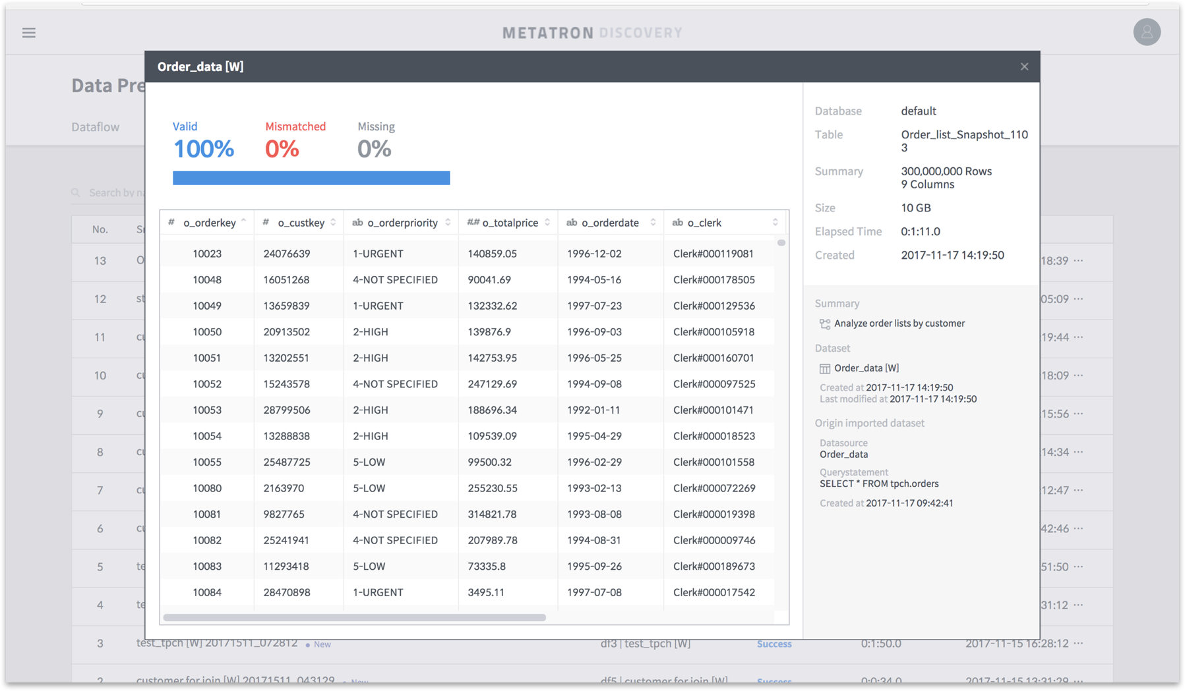Click the search magnifier icon in background
This screenshot has width=1185, height=691.
(x=76, y=192)
